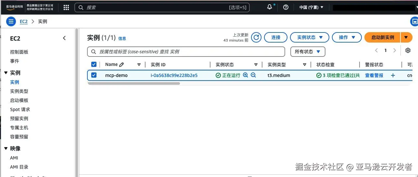
Task: Click page number 1 in pagination
Action: [x=386, y=50]
